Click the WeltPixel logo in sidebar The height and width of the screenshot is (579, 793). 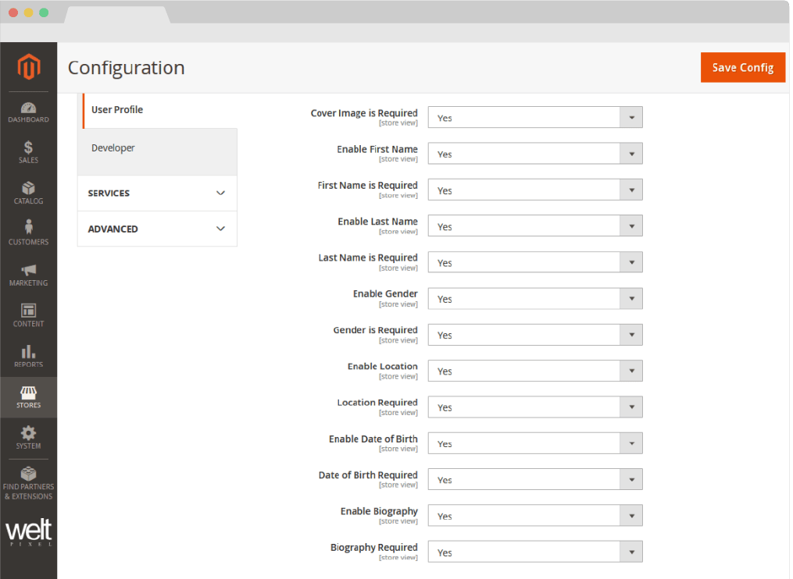tap(28, 533)
